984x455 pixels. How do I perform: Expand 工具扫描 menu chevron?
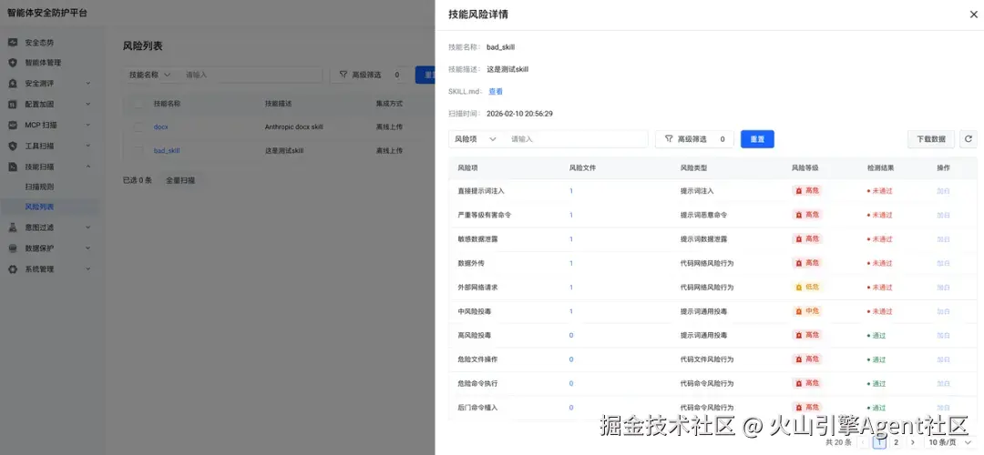point(87,146)
